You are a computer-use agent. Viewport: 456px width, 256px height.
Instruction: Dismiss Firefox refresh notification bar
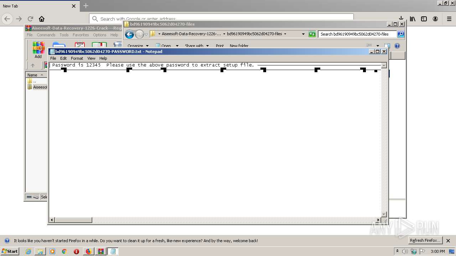[448, 241]
